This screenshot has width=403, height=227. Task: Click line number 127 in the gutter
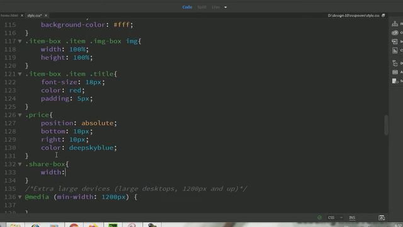tap(10, 123)
